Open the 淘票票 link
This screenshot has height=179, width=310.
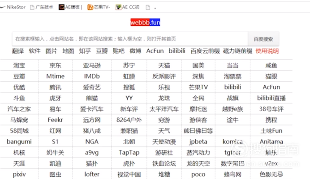(232, 76)
